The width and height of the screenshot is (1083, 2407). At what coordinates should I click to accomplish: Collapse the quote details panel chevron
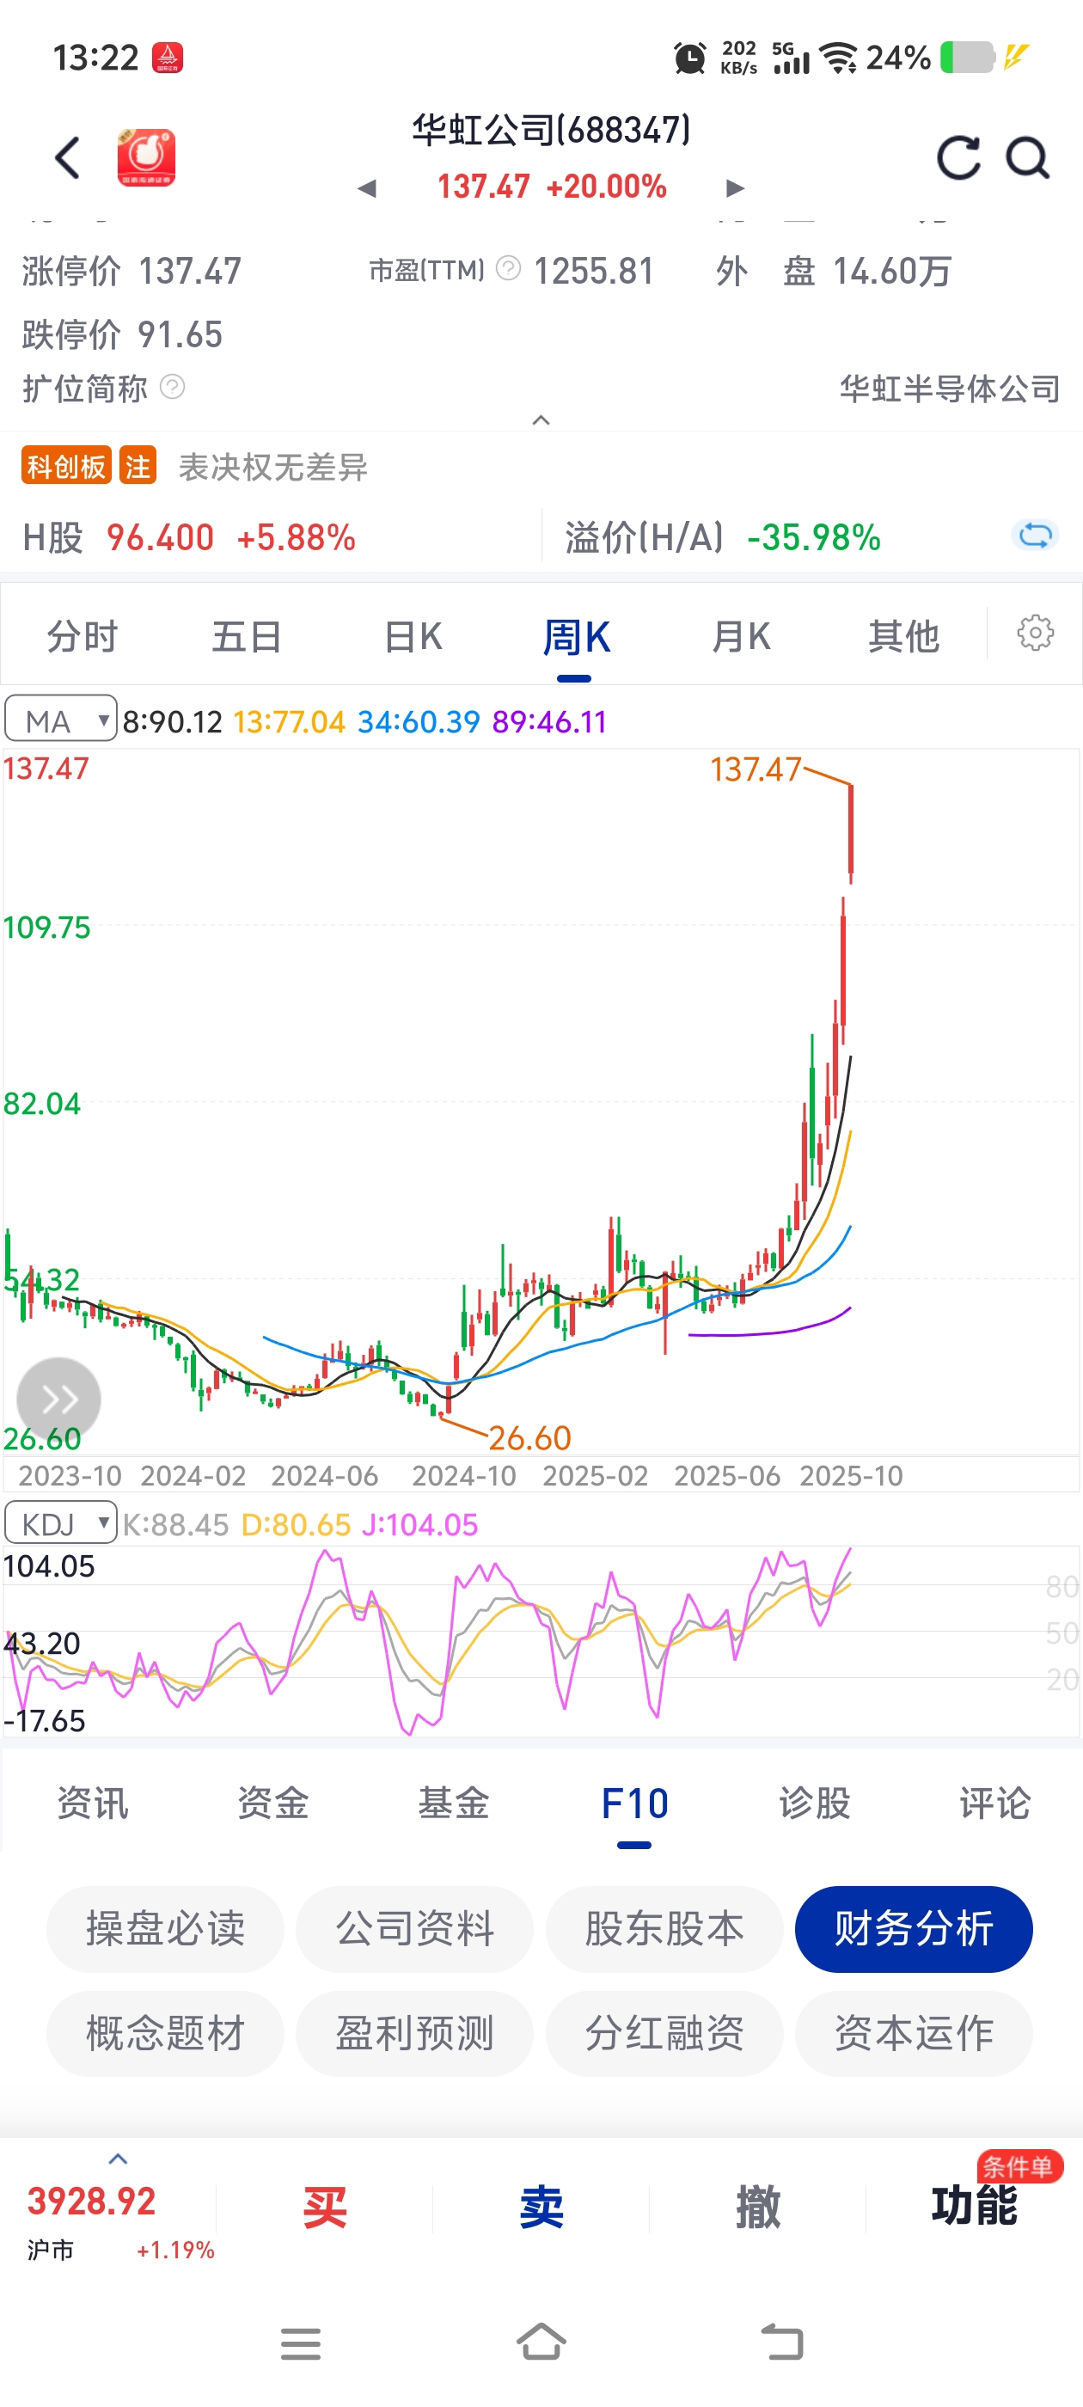click(541, 420)
